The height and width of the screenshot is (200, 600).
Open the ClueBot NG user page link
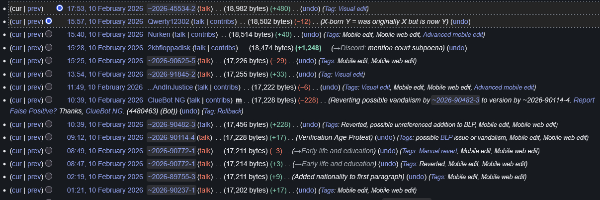(x=166, y=100)
